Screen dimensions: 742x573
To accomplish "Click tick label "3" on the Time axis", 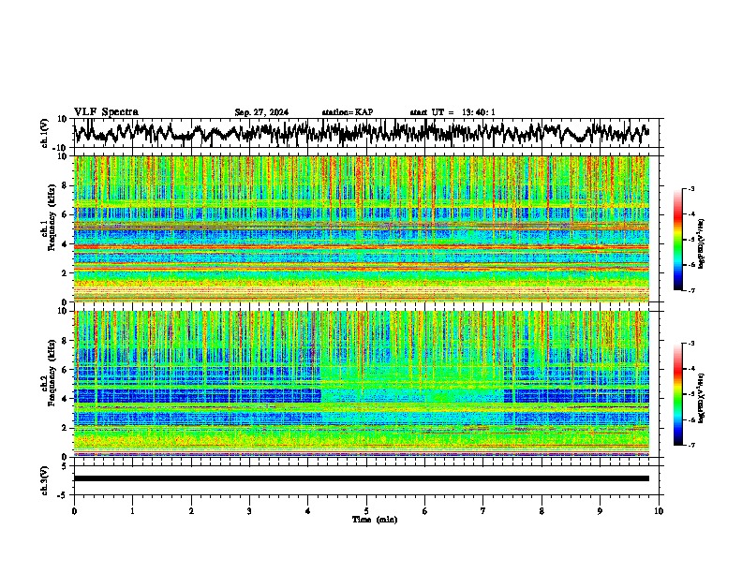I will click(x=249, y=511).
